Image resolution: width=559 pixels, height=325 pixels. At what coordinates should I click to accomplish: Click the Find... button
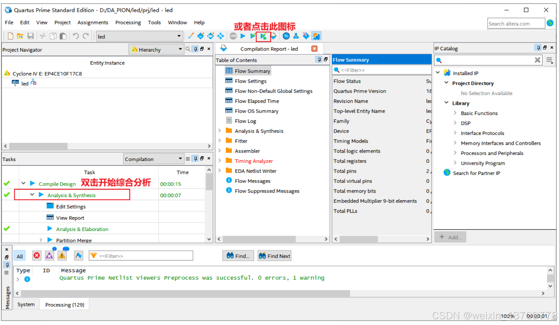point(238,256)
